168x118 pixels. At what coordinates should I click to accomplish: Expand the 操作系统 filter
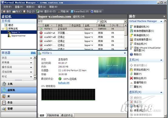click(31, 67)
